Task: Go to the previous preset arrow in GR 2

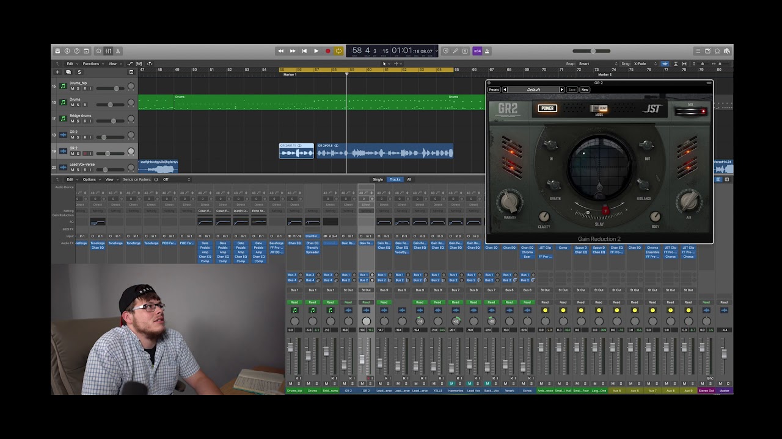Action: [x=505, y=90]
